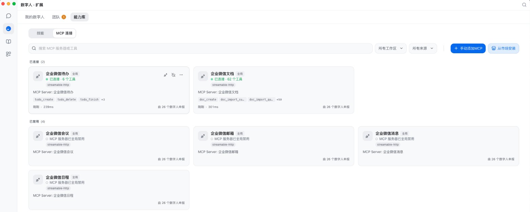Viewport: 530px width, 212px height.
Task: Open the 企业微信消息 card title
Action: 387,133
